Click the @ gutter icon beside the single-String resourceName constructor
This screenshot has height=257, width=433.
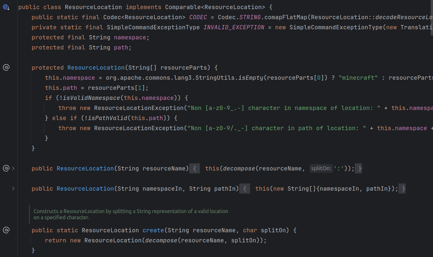click(6, 169)
